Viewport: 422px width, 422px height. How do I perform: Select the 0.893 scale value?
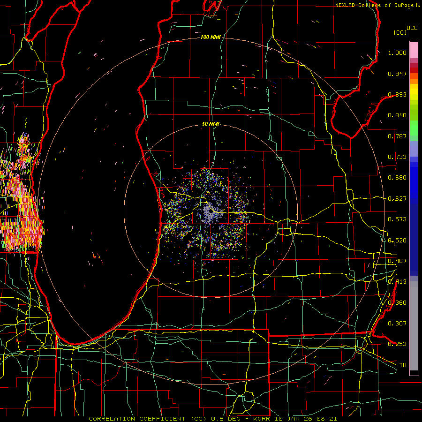click(397, 94)
